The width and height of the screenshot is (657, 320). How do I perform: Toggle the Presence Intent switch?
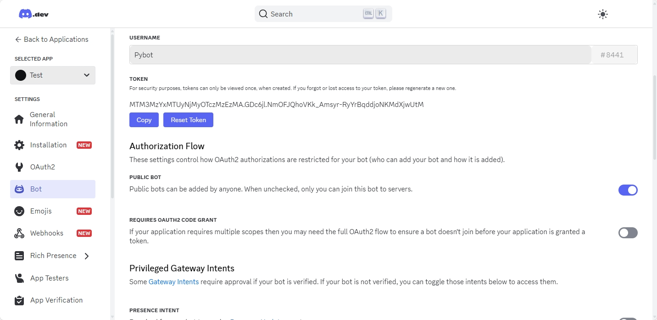tap(628, 319)
